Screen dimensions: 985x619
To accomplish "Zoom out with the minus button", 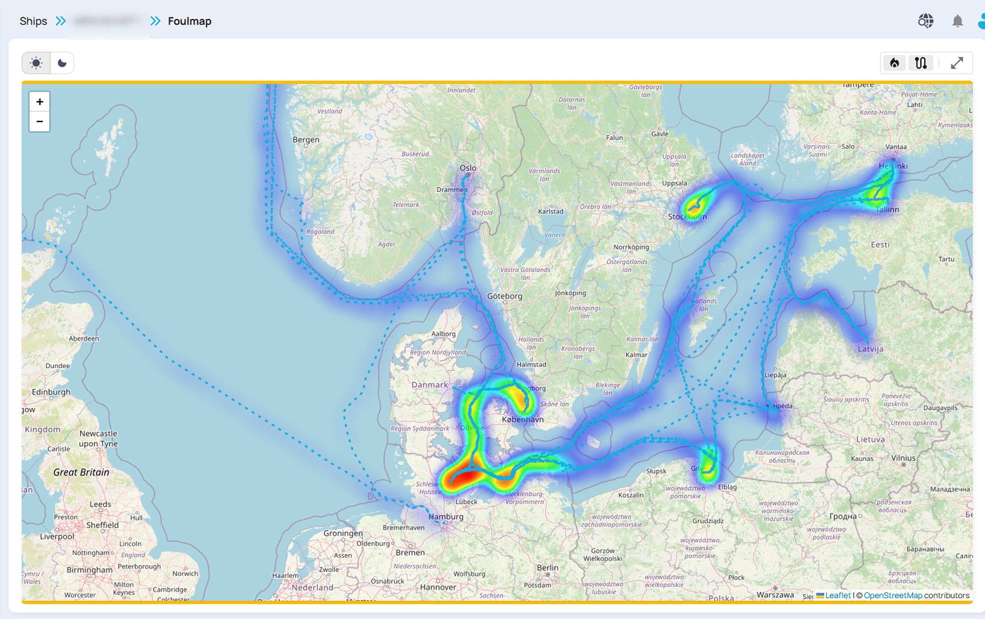I will [x=40, y=121].
